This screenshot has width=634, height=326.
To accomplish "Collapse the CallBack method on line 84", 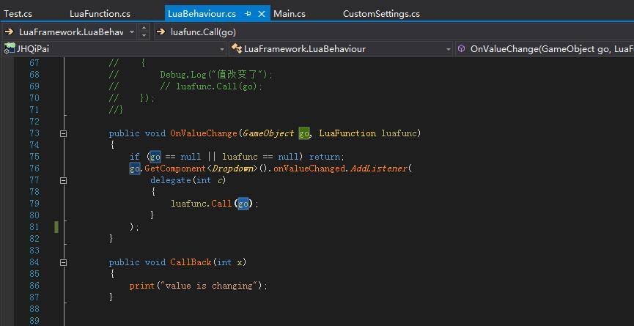I will [x=63, y=262].
